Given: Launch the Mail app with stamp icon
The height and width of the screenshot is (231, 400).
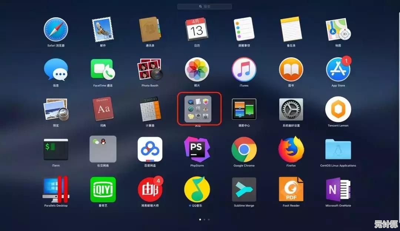Looking at the screenshot, I should tap(103, 29).
